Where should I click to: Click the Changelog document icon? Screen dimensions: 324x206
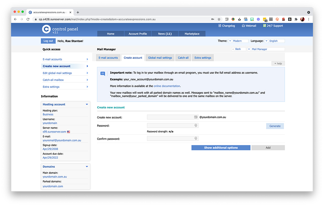220,25
